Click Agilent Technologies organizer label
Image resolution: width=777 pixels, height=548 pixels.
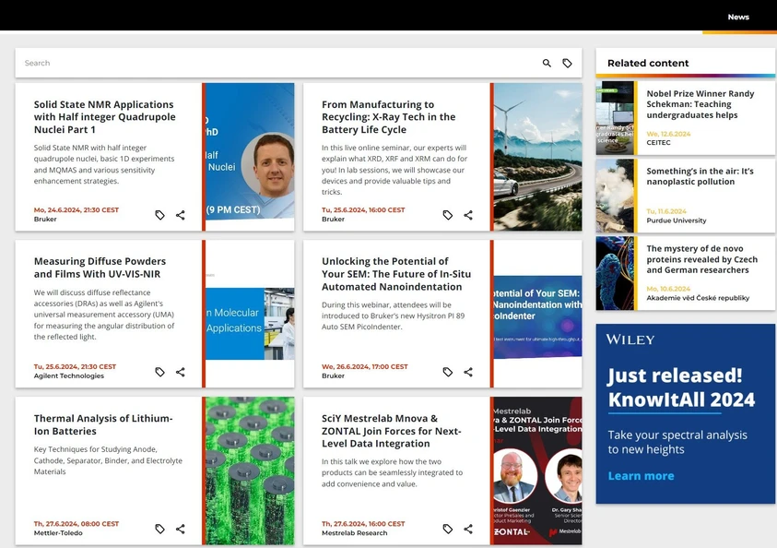[69, 375]
